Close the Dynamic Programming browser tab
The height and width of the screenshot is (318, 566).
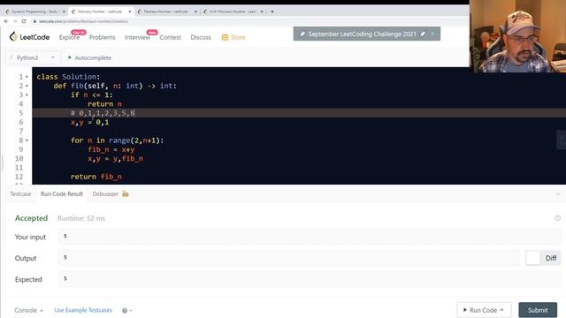point(64,11)
